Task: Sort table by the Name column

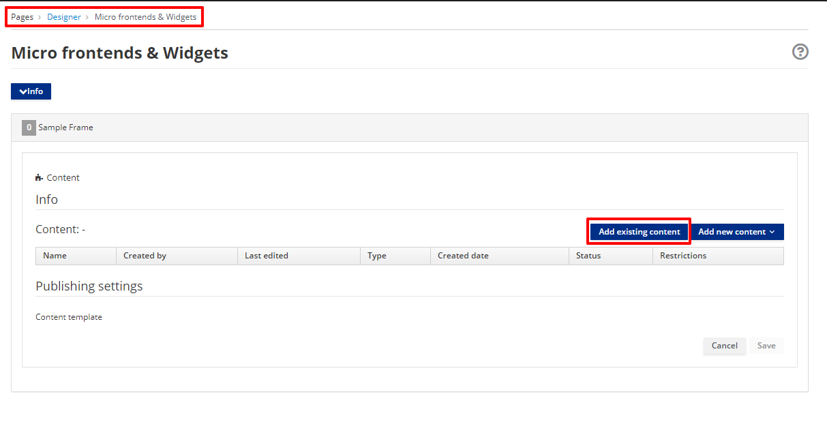Action: tap(55, 256)
